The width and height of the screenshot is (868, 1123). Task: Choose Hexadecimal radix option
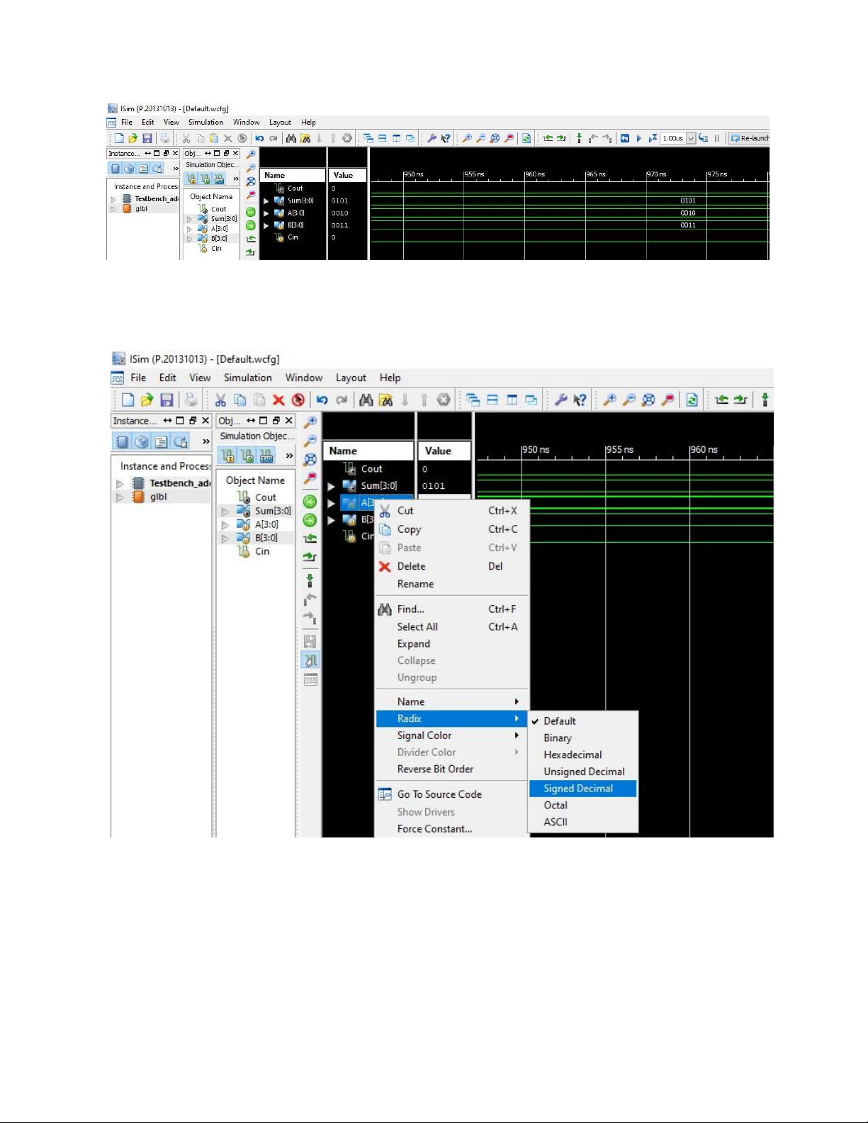pos(584,755)
